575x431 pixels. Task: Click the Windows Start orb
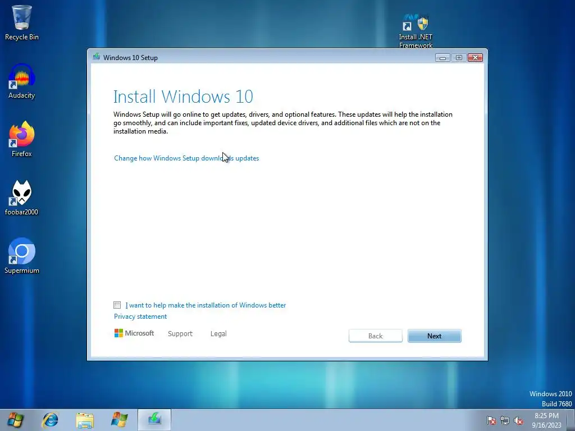(x=15, y=420)
